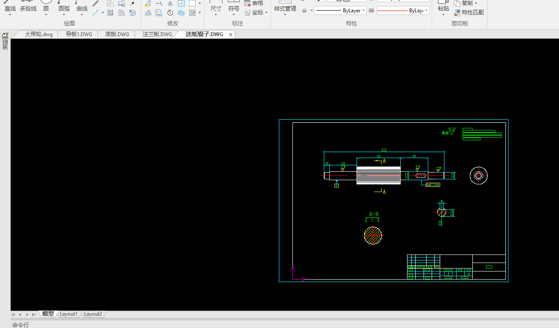Viewport: 559px width, 328px height.
Task: Open the 大带轮.dwg document tab
Action: 39,34
